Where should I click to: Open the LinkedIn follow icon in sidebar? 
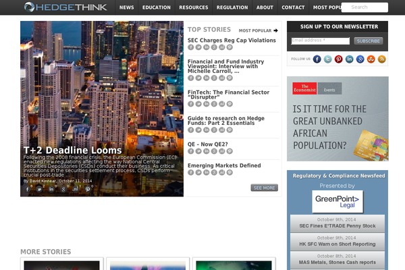pyautogui.click(x=350, y=59)
